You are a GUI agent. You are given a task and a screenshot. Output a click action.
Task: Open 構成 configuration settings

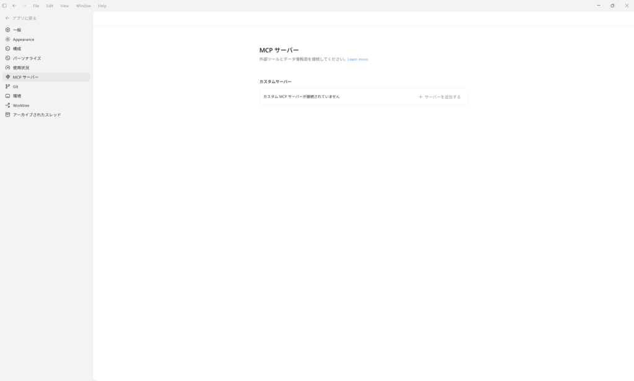click(x=17, y=49)
